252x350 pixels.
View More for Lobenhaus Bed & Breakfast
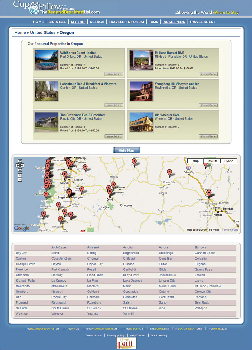114,106
